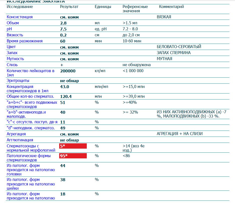Select the Результат column header
The image size is (235, 203).
pyautogui.click(x=69, y=7)
